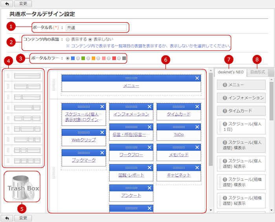Viewport: 275px width, 222px height.
Task: Pick the three equal columns layout
Action: [27, 118]
